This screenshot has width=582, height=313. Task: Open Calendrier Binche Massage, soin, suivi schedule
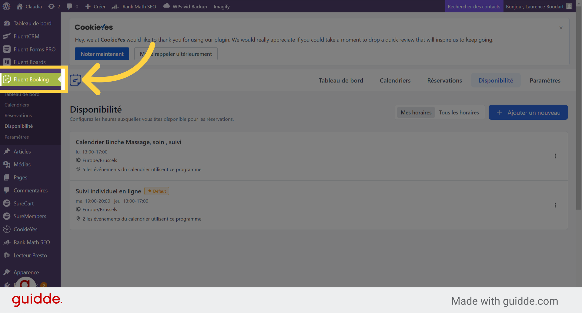click(129, 142)
